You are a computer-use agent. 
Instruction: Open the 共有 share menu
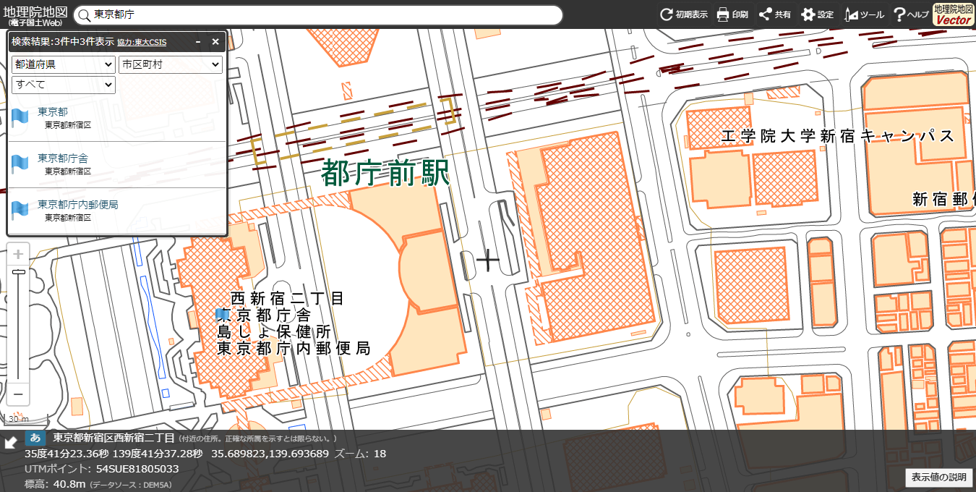[774, 14]
